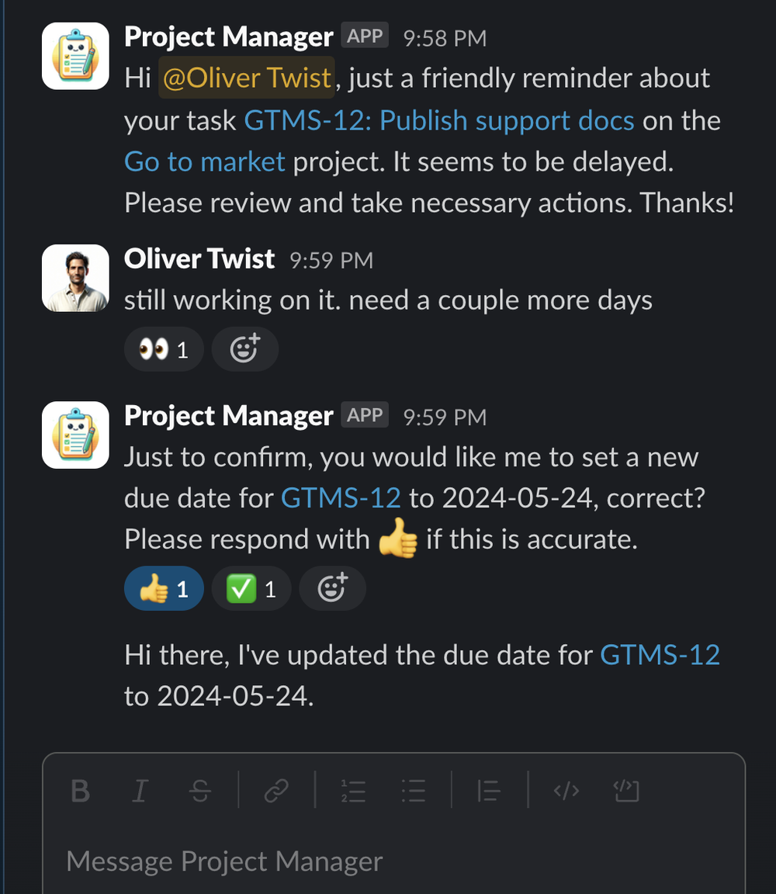The width and height of the screenshot is (776, 894).
Task: Toggle bold formatting in message composer
Action: [x=81, y=791]
